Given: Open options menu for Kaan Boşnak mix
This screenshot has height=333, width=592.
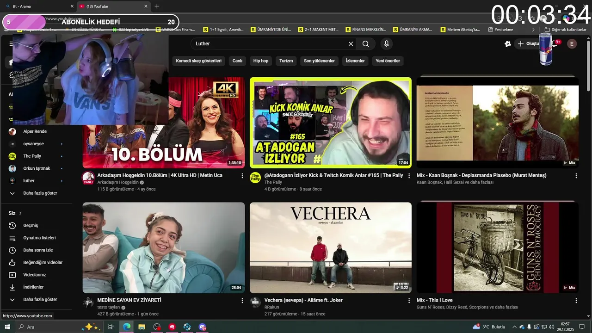Looking at the screenshot, I should 576,176.
